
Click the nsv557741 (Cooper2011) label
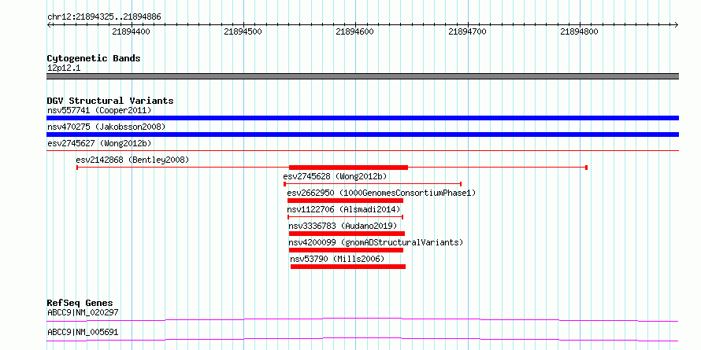[x=99, y=110]
